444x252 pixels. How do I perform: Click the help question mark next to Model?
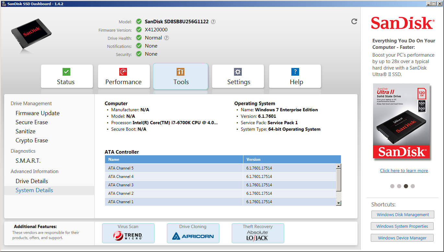pos(213,22)
